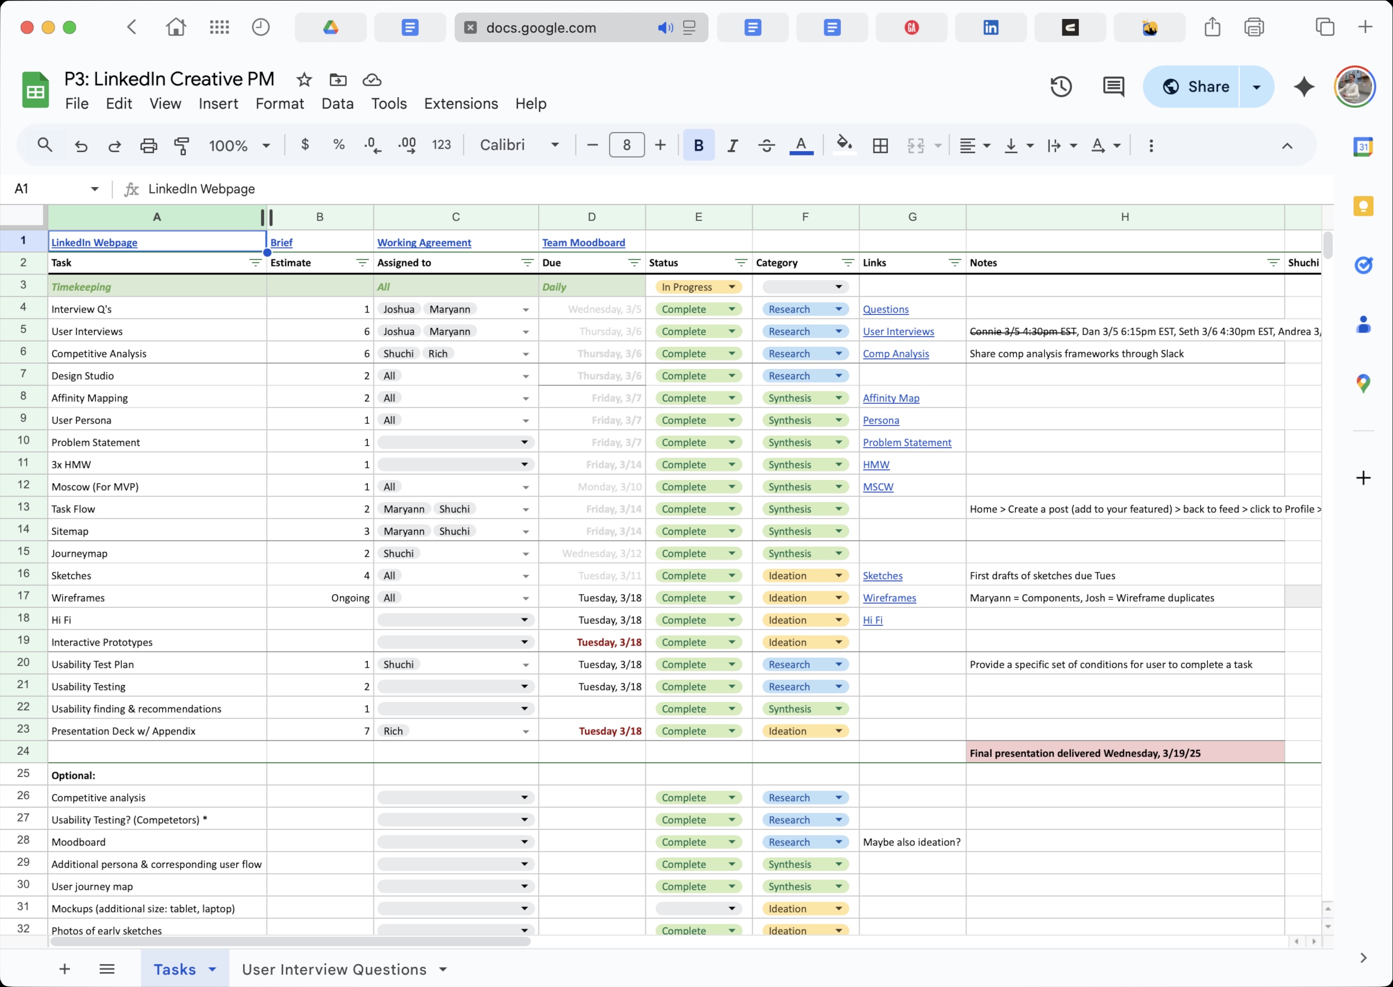Open the text color picker
This screenshot has width=1393, height=987.
tap(801, 145)
